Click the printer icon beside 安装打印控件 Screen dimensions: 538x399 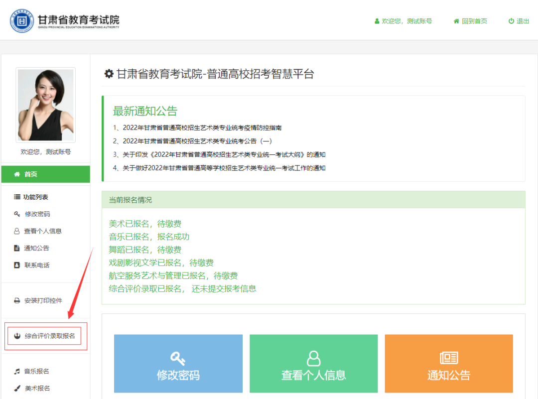17,301
